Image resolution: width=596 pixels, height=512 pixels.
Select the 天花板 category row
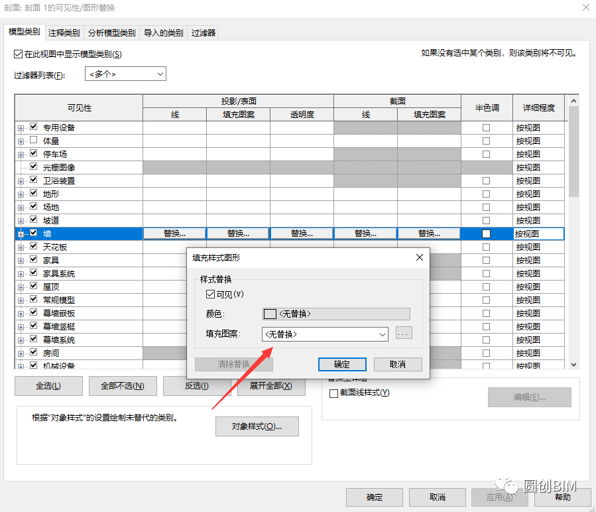pos(55,247)
